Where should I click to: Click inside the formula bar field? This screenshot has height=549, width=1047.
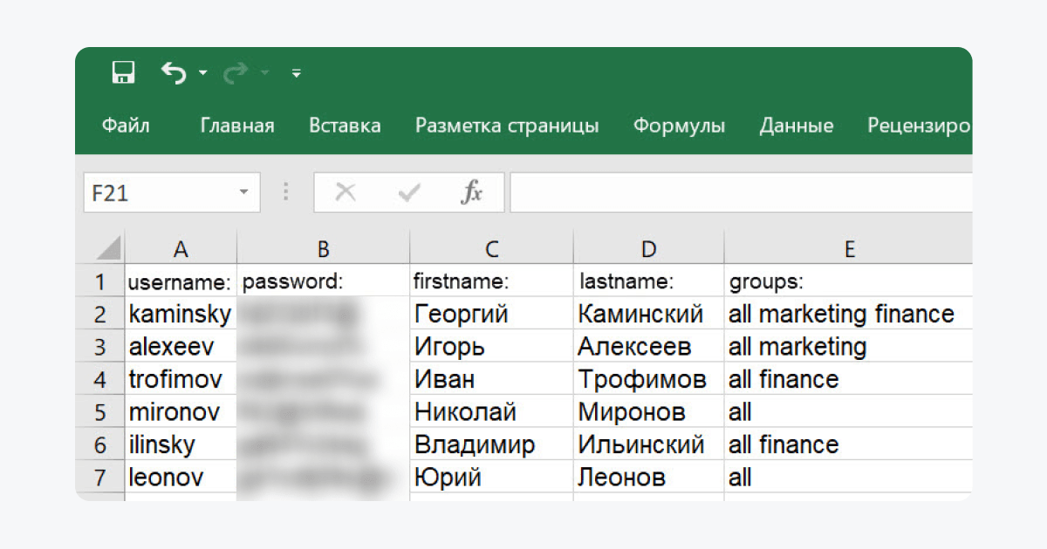click(742, 193)
